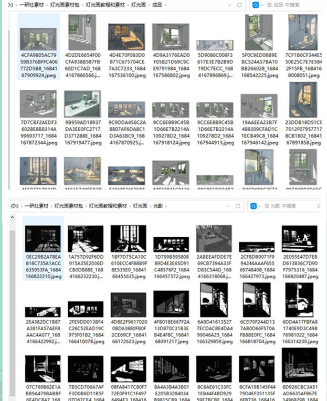
Task: Click search icon in 成品 search box
Action: point(257,5)
